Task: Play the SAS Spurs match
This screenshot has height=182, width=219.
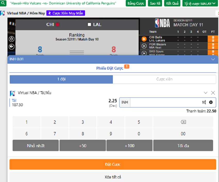Action: pyautogui.click(x=144, y=53)
